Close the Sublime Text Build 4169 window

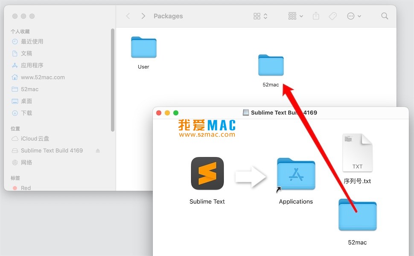pos(159,113)
